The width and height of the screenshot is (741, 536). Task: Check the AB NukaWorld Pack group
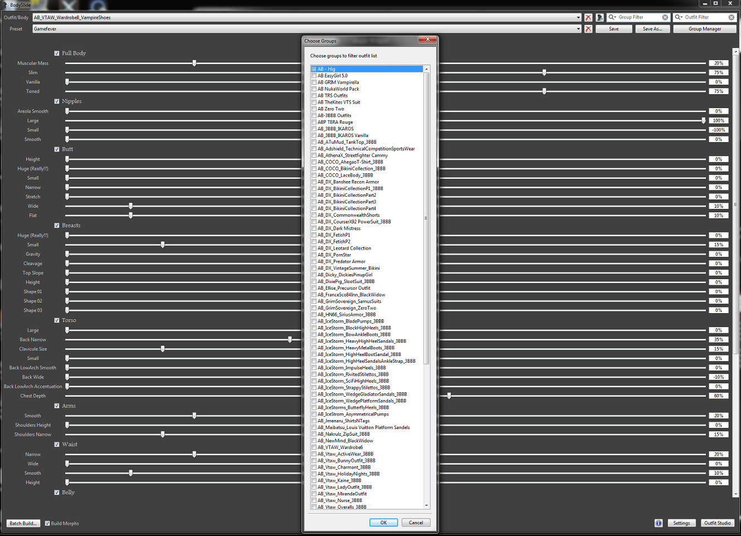pyautogui.click(x=314, y=89)
